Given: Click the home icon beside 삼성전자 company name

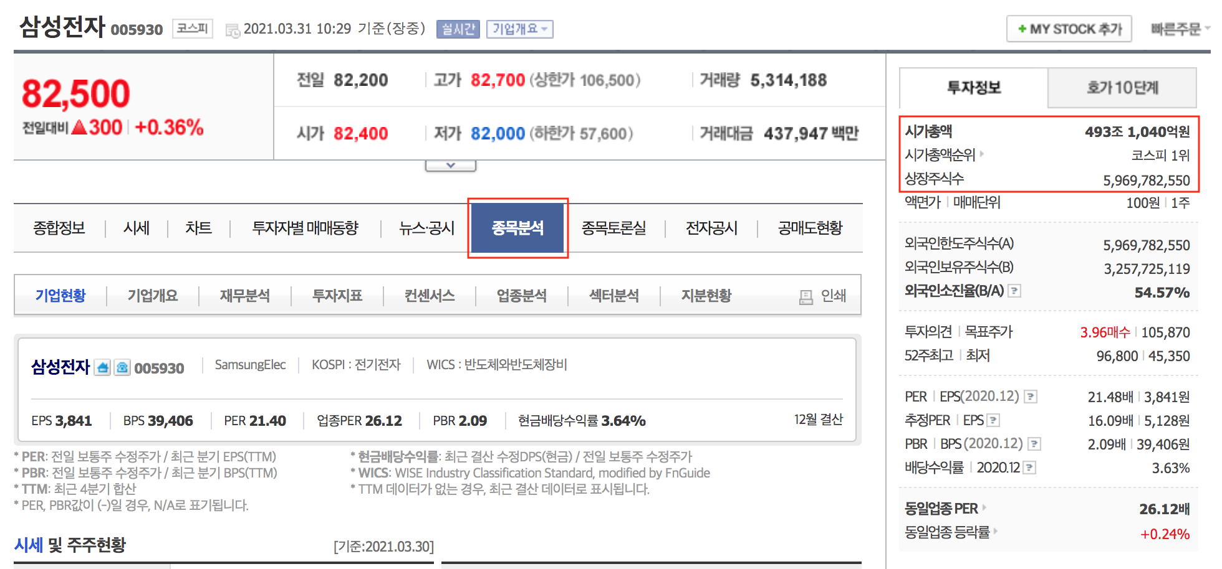Looking at the screenshot, I should coord(102,367).
